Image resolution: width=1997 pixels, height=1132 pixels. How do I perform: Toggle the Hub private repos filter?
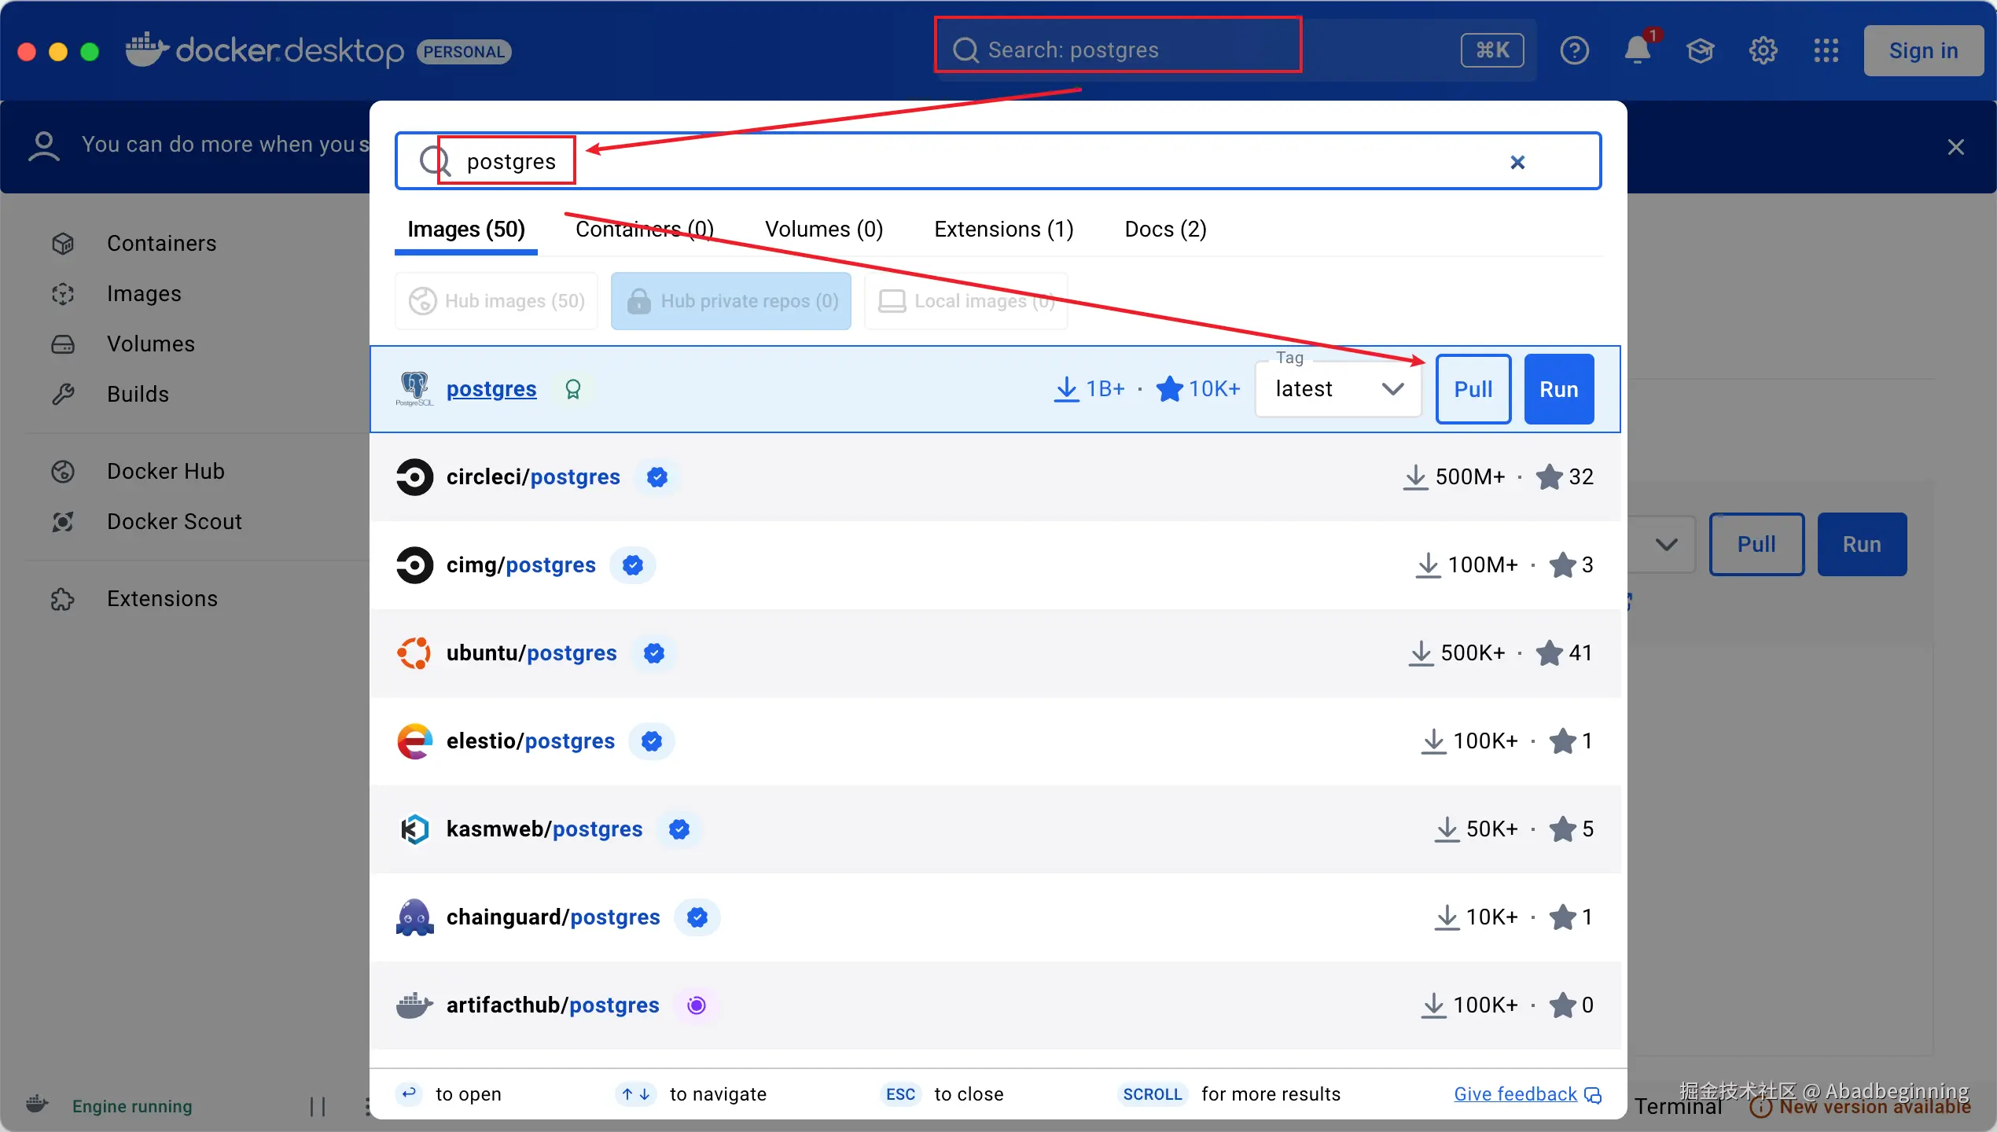731,301
